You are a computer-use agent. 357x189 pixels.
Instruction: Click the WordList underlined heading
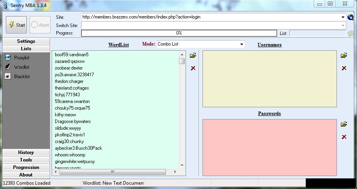point(119,45)
